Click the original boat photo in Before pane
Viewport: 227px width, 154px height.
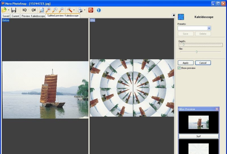(x=45, y=90)
